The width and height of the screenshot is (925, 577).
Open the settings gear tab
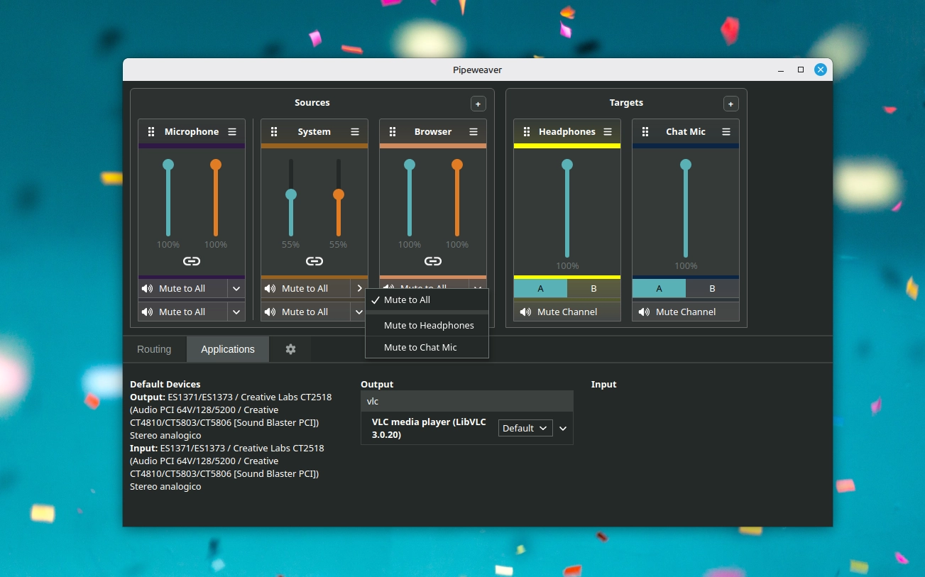(x=290, y=349)
